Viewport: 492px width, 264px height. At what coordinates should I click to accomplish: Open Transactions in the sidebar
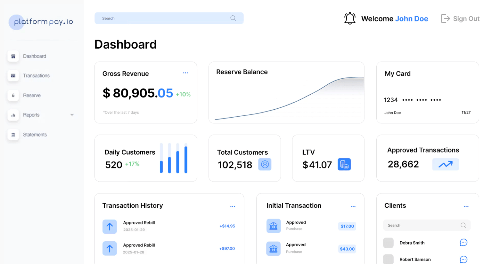pyautogui.click(x=36, y=76)
